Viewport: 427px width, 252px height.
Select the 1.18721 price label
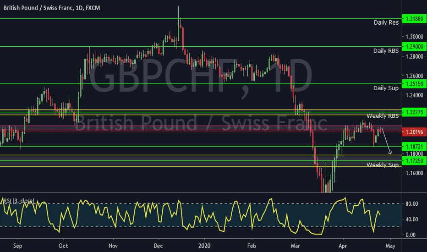pos(414,147)
